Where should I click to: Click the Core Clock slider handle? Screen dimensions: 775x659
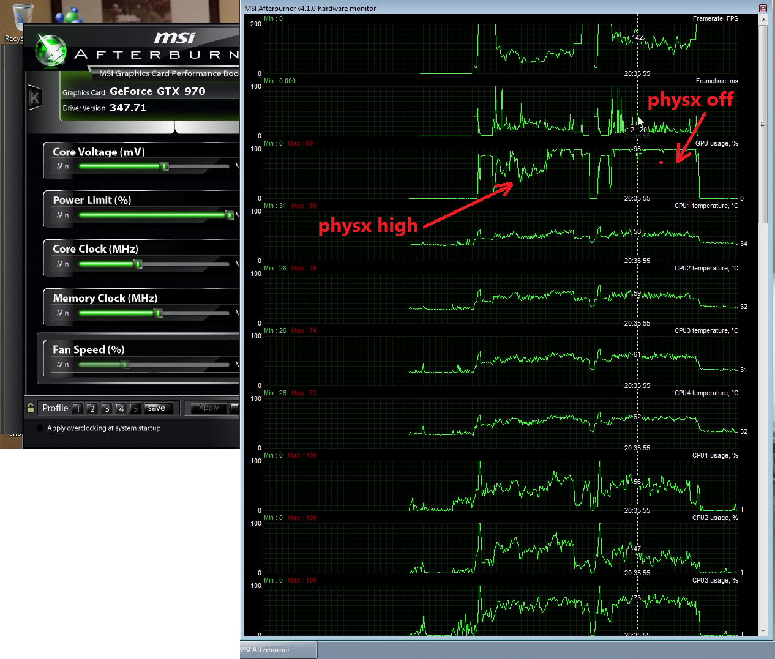(138, 264)
